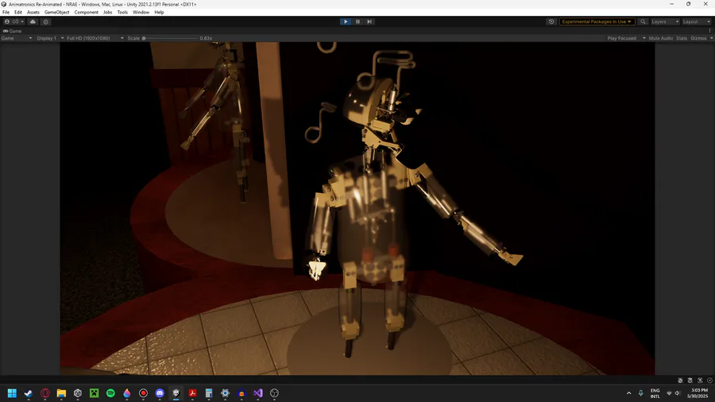
Task: Open the blue-and-orange app left of Visual Studio
Action: (x=242, y=393)
